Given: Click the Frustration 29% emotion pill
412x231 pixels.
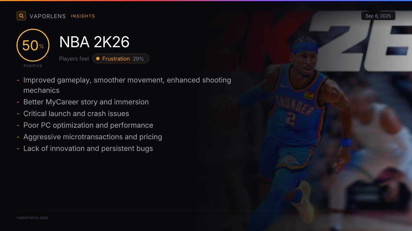Looking at the screenshot, I should [121, 59].
